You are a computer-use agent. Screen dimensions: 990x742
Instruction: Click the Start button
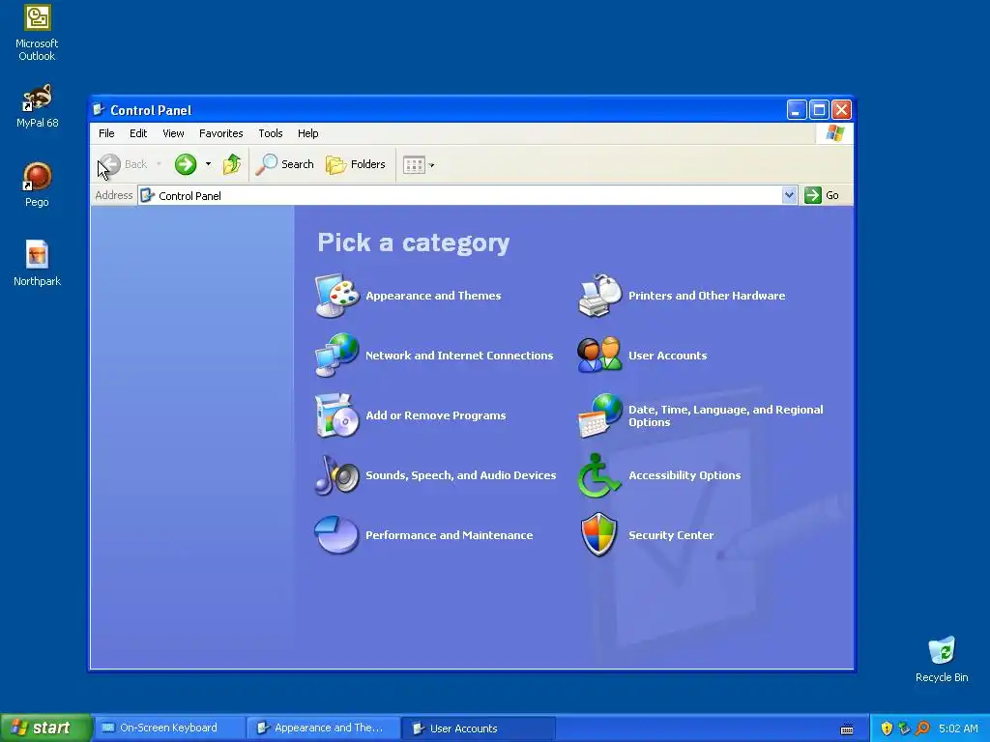pos(44,728)
